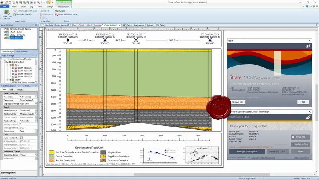The height and width of the screenshot is (180, 319).
Task: Click the help icon in title bar
Action: (307, 6)
